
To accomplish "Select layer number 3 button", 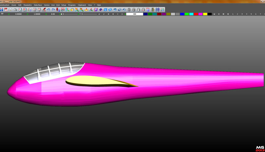I will point(242,14).
